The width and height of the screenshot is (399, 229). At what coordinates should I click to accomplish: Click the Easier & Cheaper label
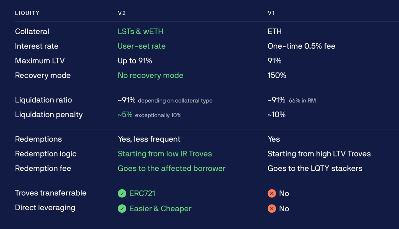point(160,209)
